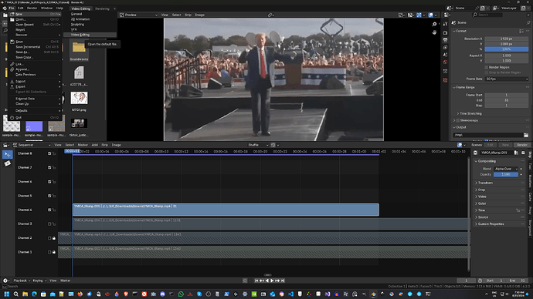This screenshot has height=299, width=533.
Task: Toggle Channel 3 mute checkbox
Action: 49,224
